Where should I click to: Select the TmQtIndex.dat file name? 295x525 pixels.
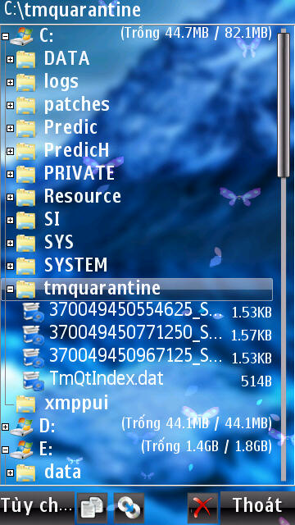coord(107,379)
